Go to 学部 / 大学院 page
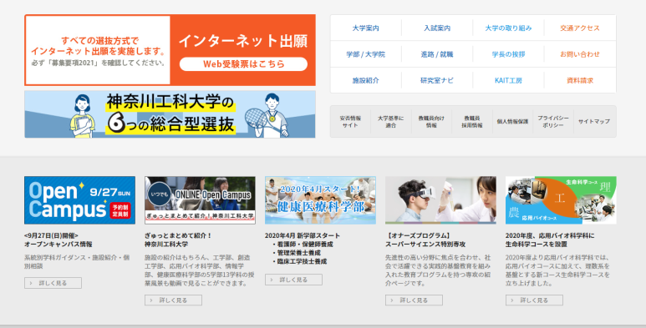The width and height of the screenshot is (646, 328). [x=366, y=54]
